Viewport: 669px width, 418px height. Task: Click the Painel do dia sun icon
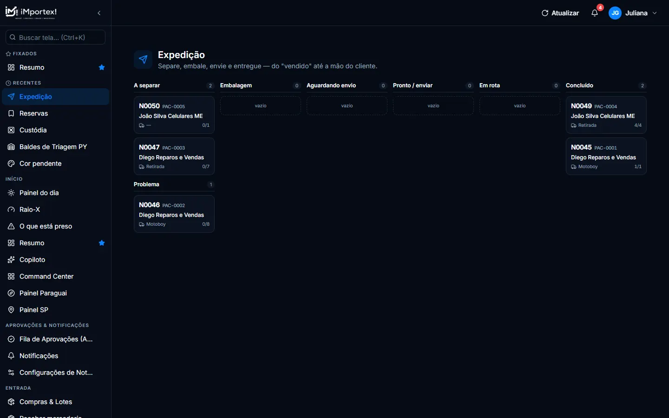tap(11, 193)
